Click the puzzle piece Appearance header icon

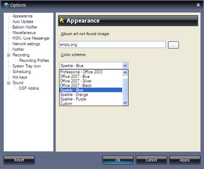[62, 21]
